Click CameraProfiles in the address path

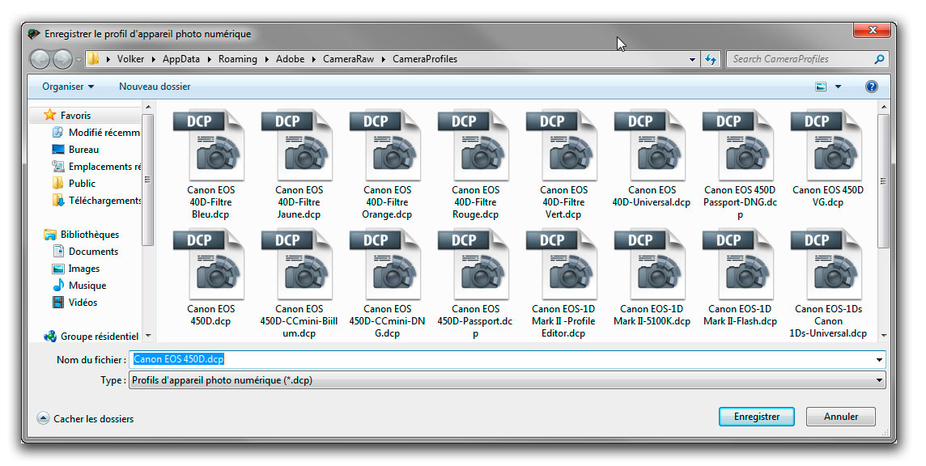click(425, 59)
